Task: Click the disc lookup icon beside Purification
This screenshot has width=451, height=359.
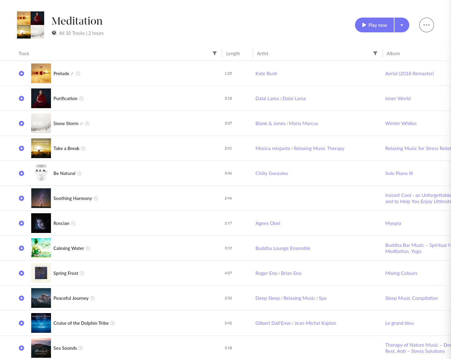Action: (81, 98)
